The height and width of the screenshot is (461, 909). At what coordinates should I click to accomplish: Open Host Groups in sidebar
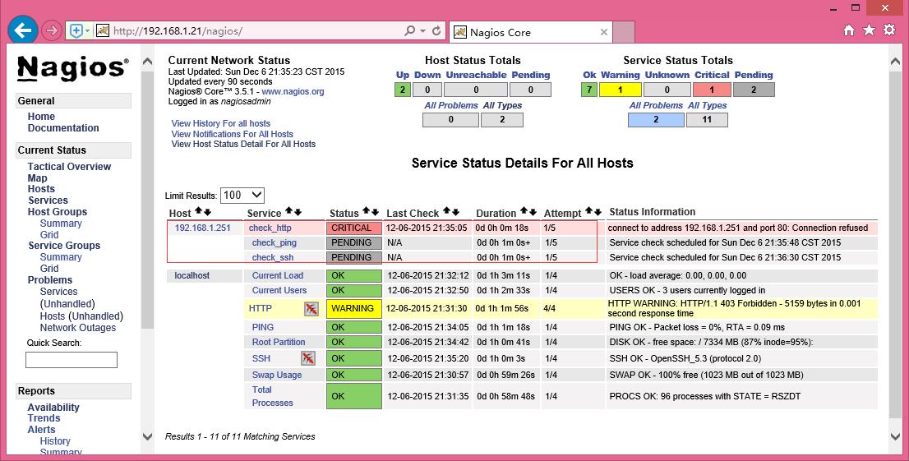click(x=58, y=212)
